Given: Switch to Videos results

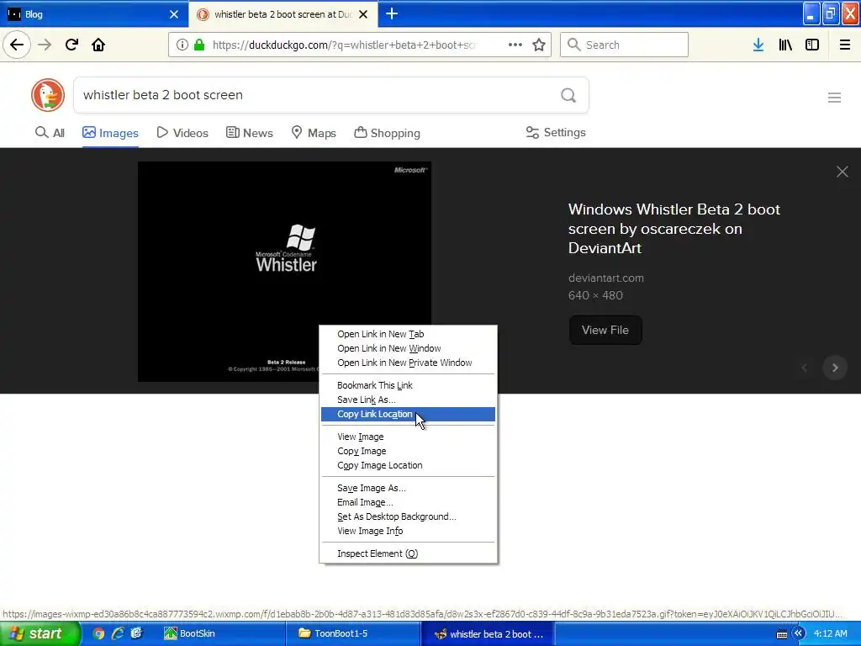Looking at the screenshot, I should (182, 132).
